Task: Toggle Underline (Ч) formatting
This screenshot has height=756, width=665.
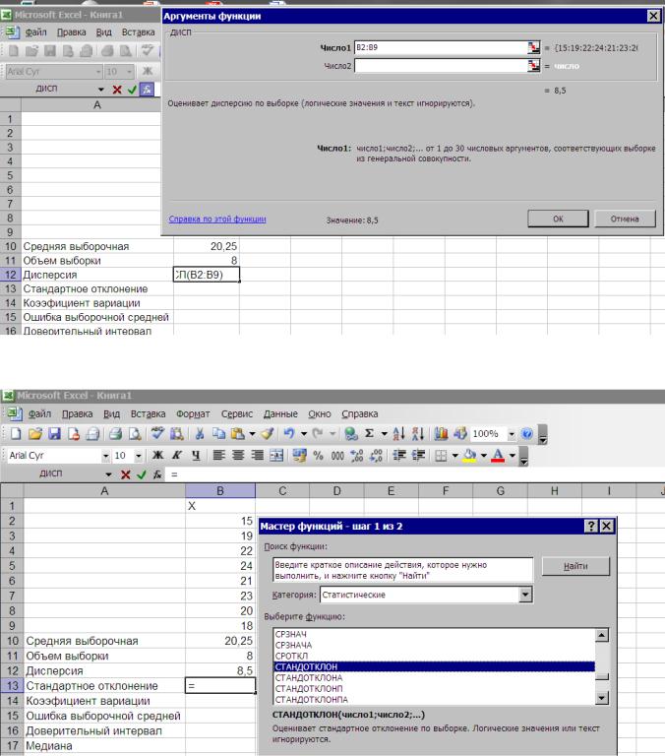Action: pyautogui.click(x=196, y=455)
